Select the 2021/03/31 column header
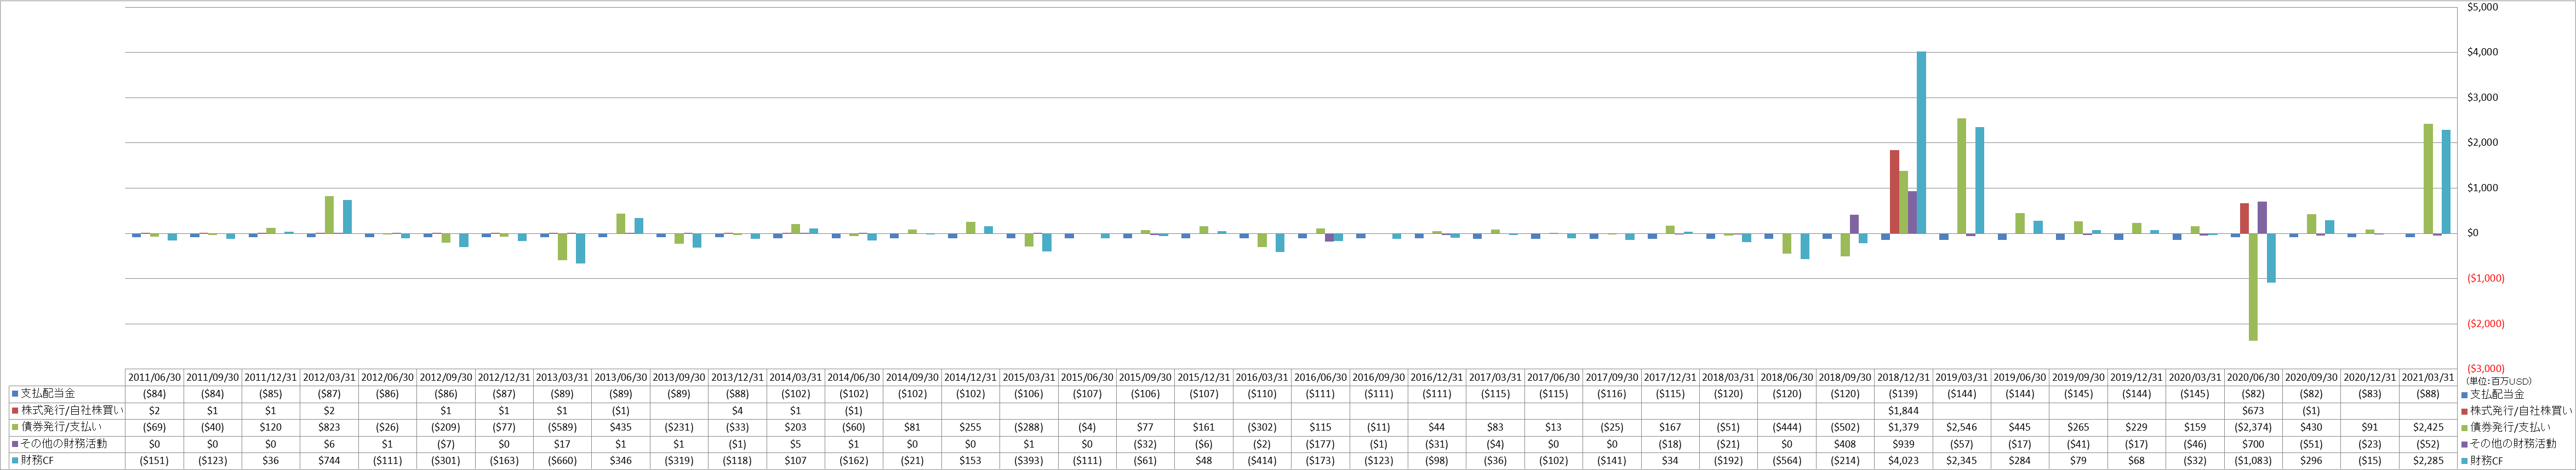Image resolution: width=2576 pixels, height=470 pixels. [2428, 378]
